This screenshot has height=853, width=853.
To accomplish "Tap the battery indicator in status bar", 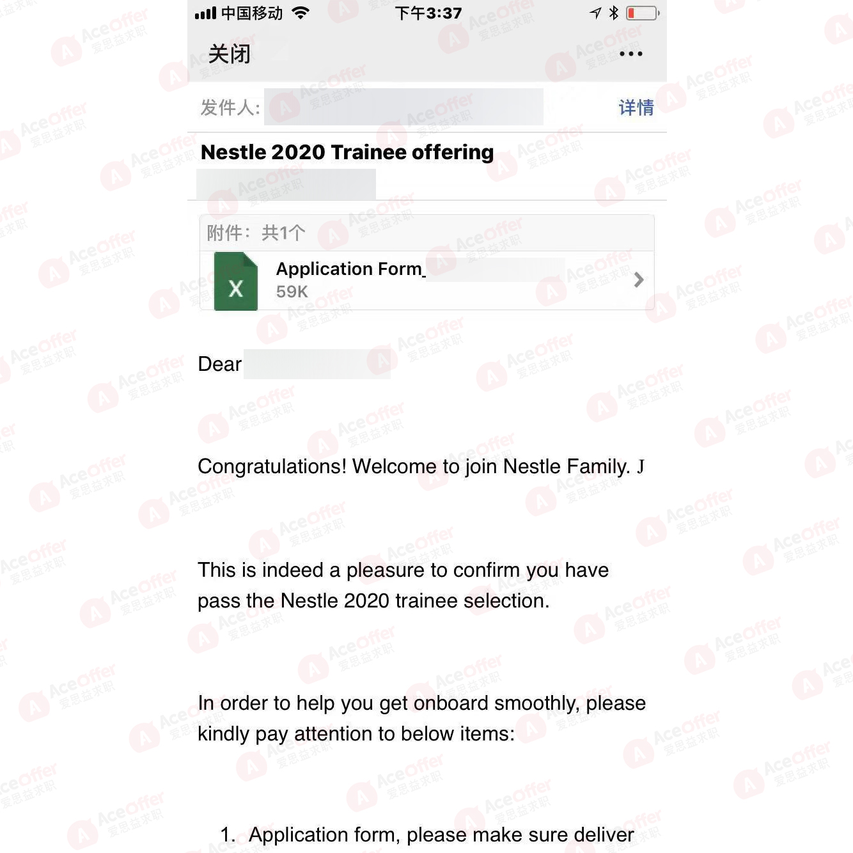I will (642, 13).
